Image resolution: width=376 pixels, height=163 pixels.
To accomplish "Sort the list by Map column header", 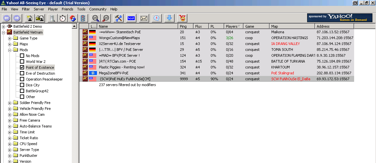I will tap(292, 26).
